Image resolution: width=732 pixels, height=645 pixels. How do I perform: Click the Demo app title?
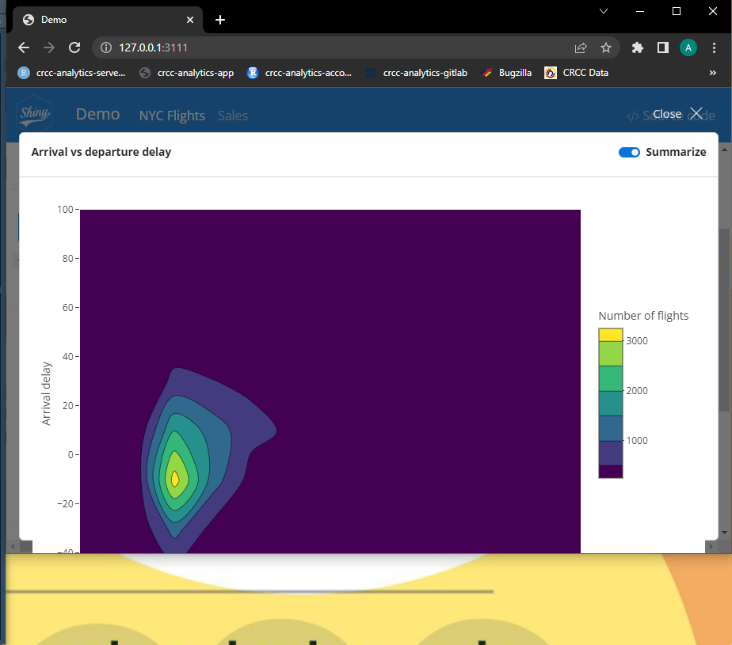tap(98, 114)
